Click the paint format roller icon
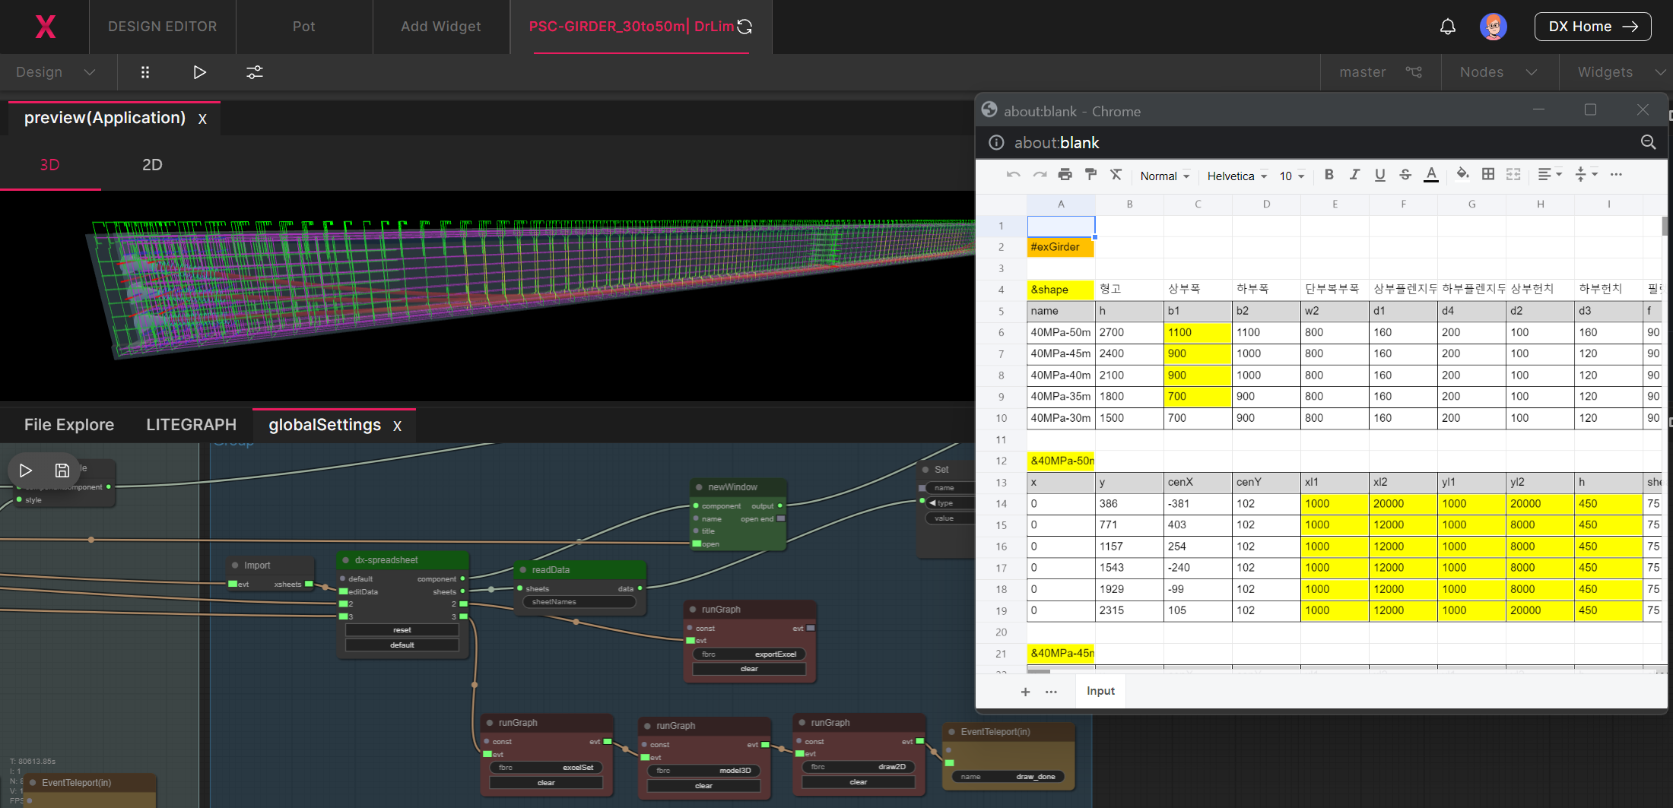Image resolution: width=1673 pixels, height=808 pixels. click(1090, 175)
